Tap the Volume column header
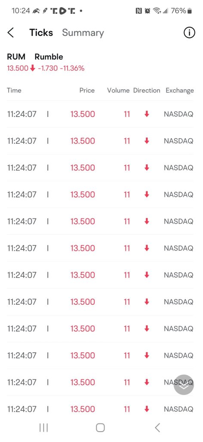The height and width of the screenshot is (442, 203). 118,91
